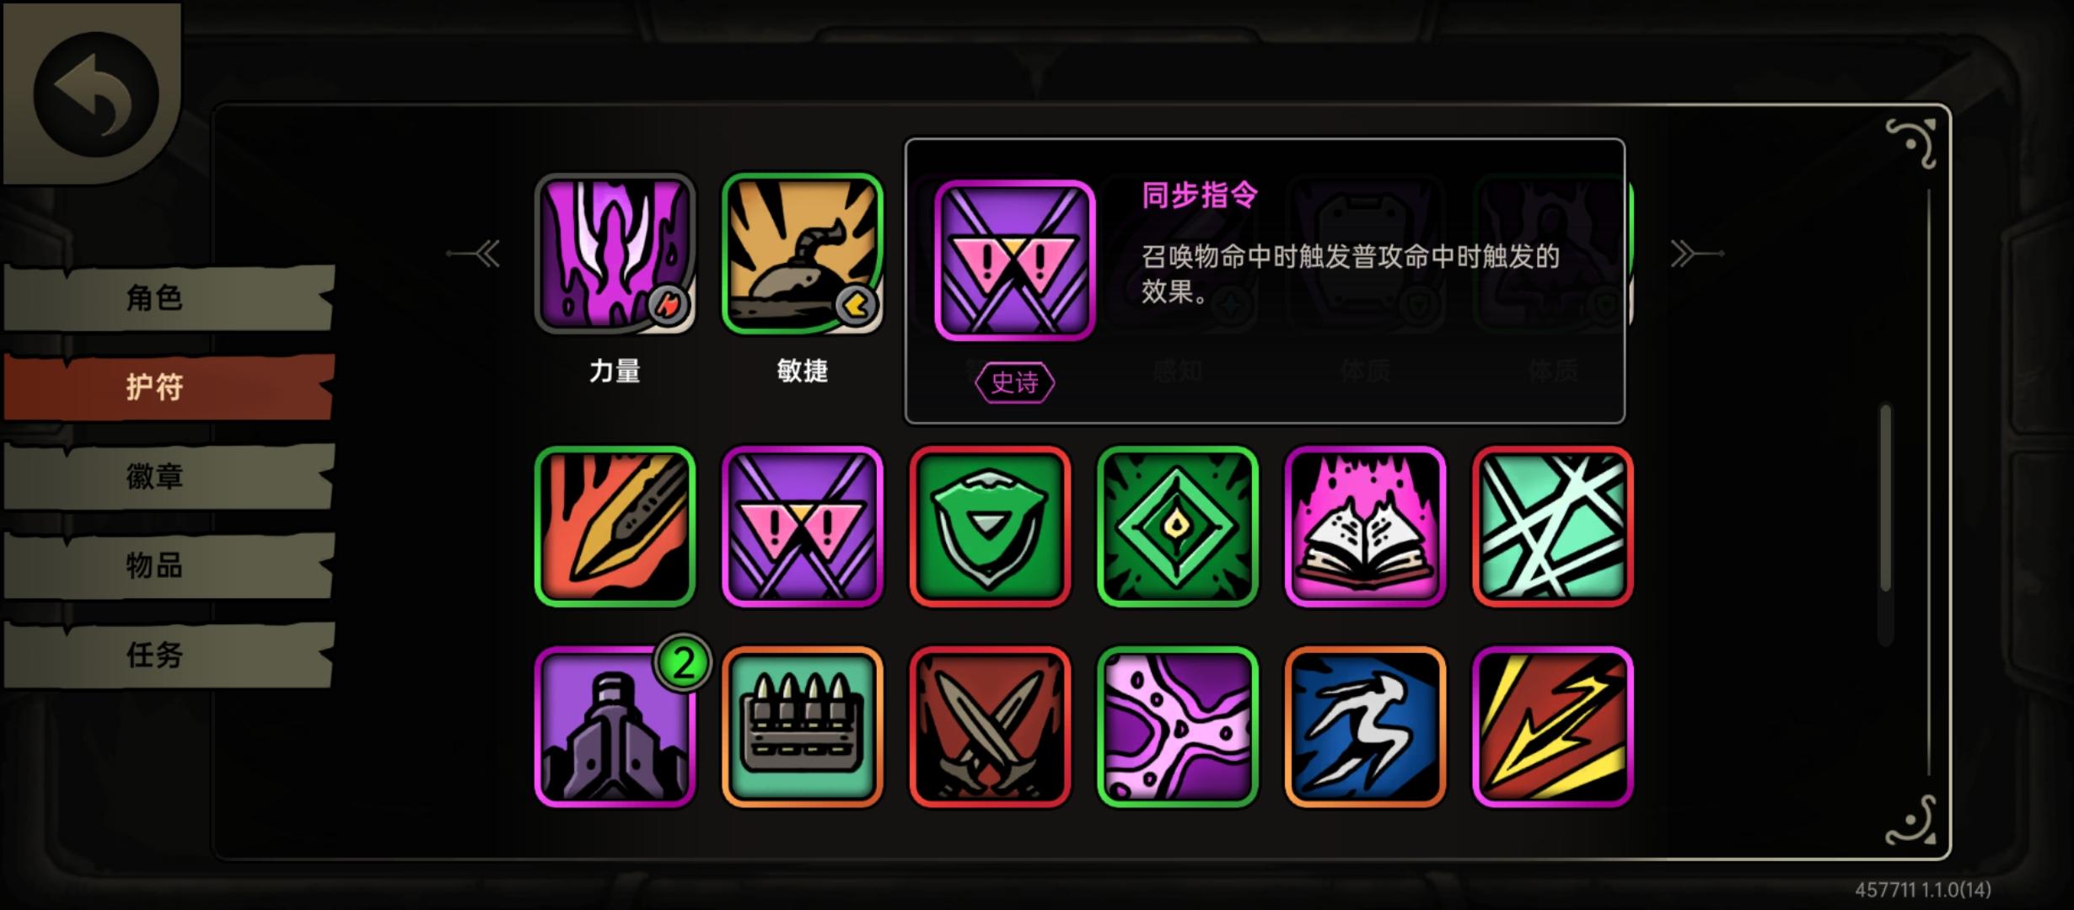This screenshot has width=2074, height=910.
Task: Show next equipped slots with right arrow
Action: 1696,253
